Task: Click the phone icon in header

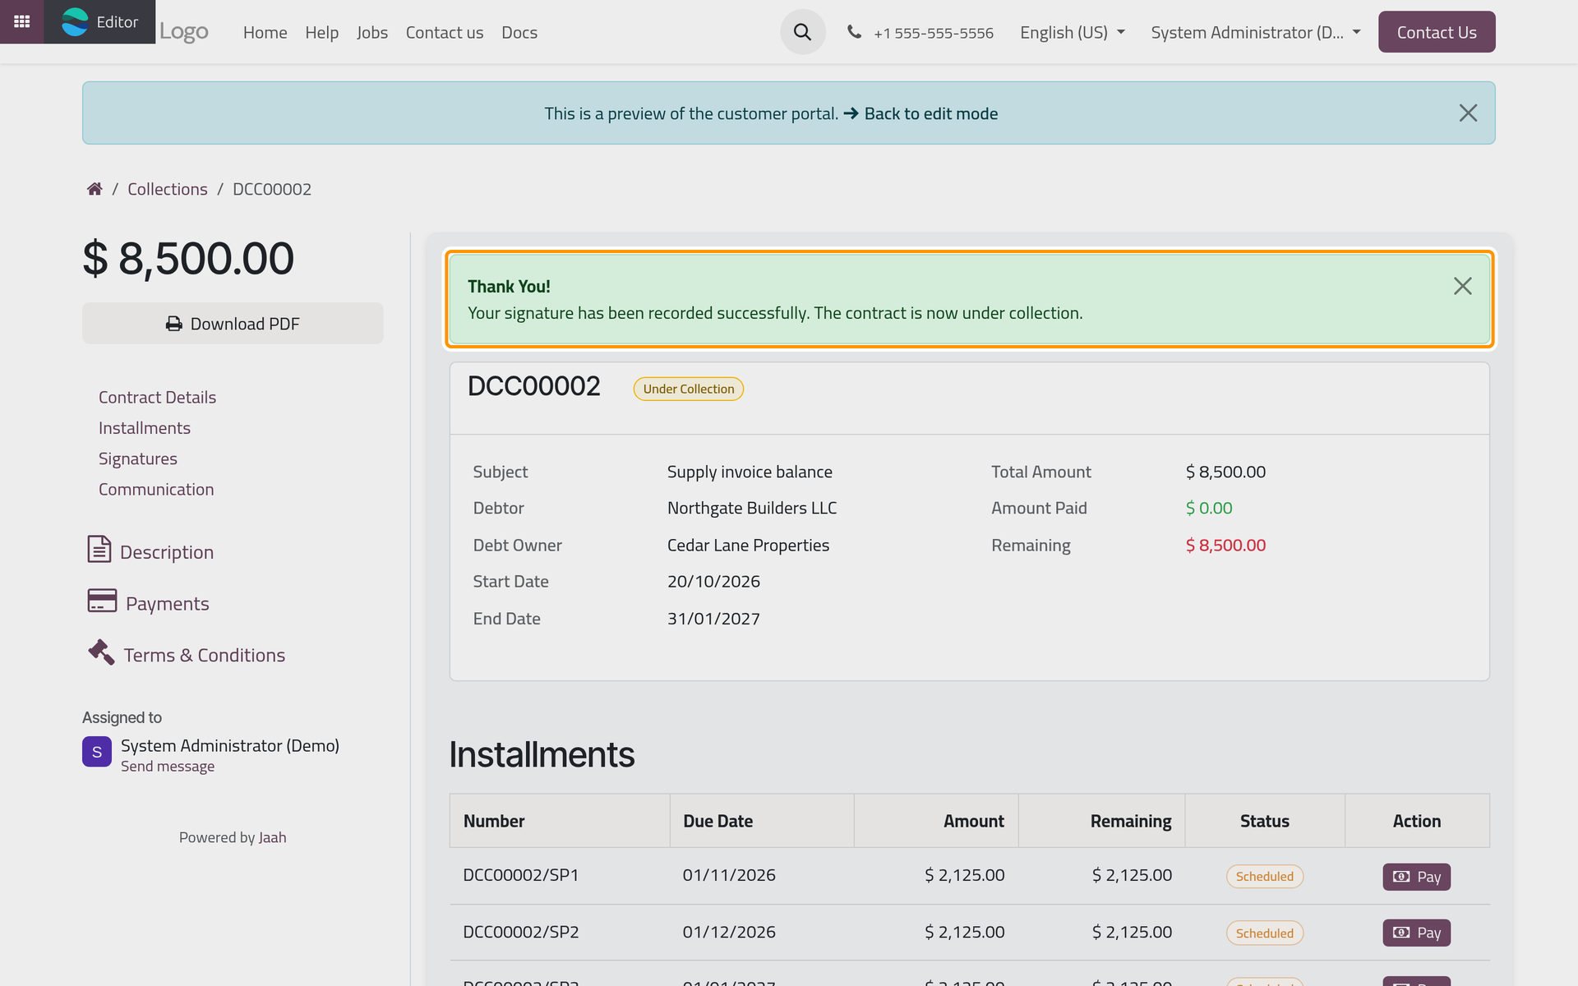Action: tap(855, 32)
